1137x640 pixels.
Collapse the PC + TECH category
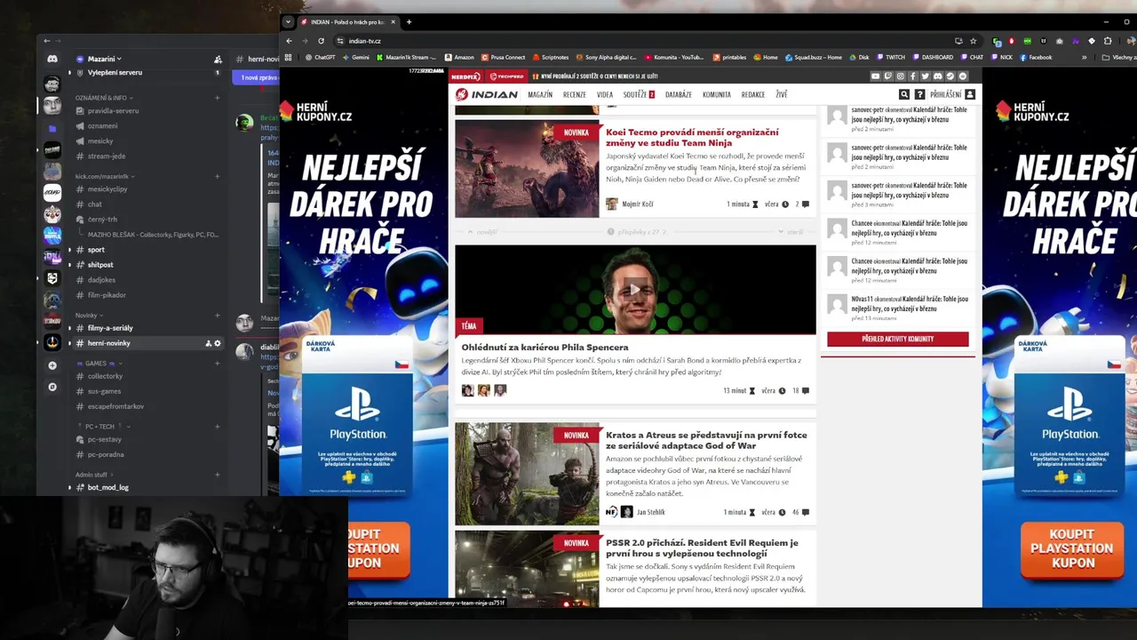(x=103, y=426)
